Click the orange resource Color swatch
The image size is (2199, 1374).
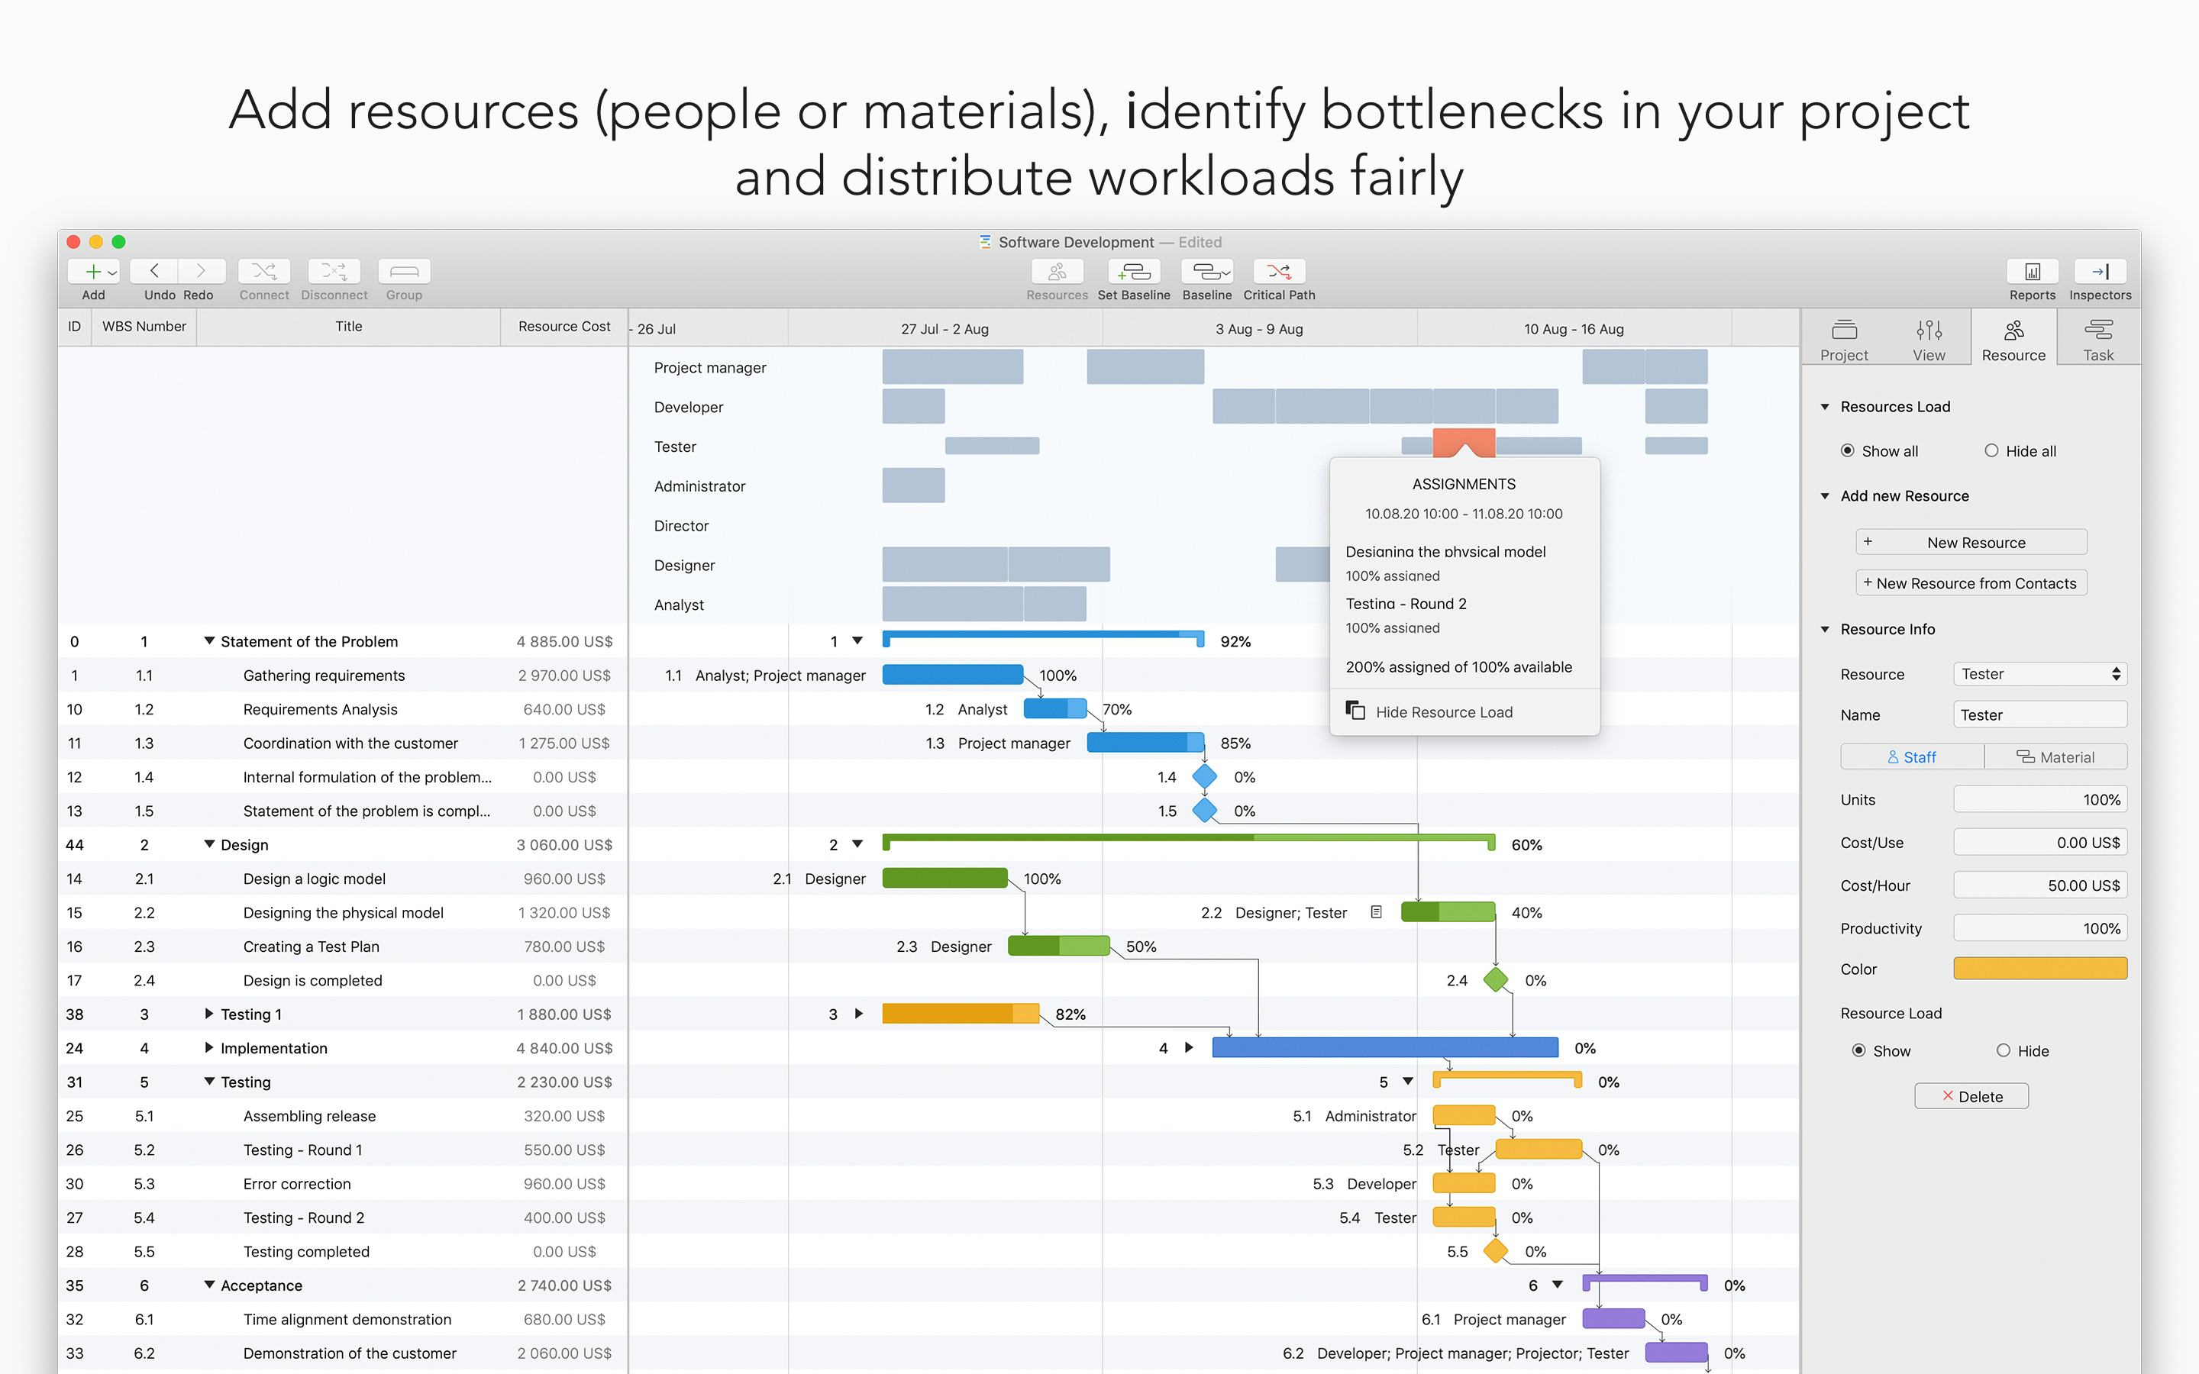coord(2039,969)
